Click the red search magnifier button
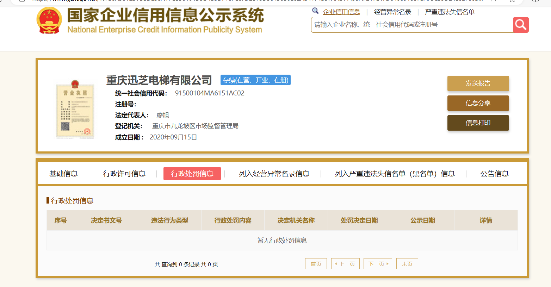This screenshot has height=287, width=551. [521, 25]
